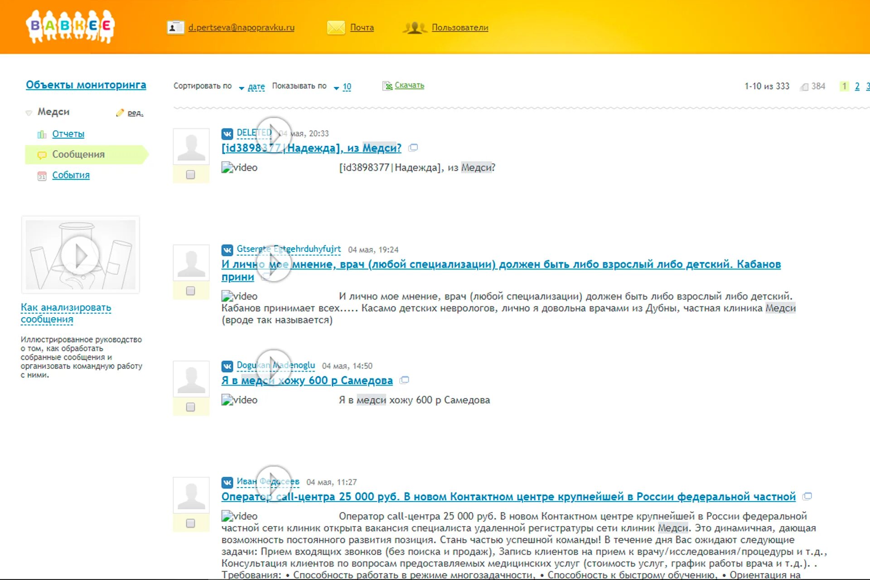
Task: Click the События calendar icon
Action: click(42, 176)
